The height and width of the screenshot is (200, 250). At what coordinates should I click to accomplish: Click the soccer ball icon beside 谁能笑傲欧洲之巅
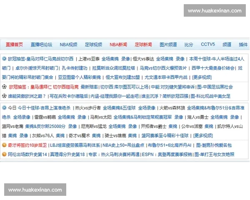4,96
